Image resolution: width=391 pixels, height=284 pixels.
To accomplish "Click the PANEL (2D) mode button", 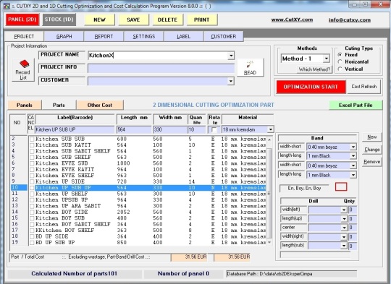I will tap(22, 20).
